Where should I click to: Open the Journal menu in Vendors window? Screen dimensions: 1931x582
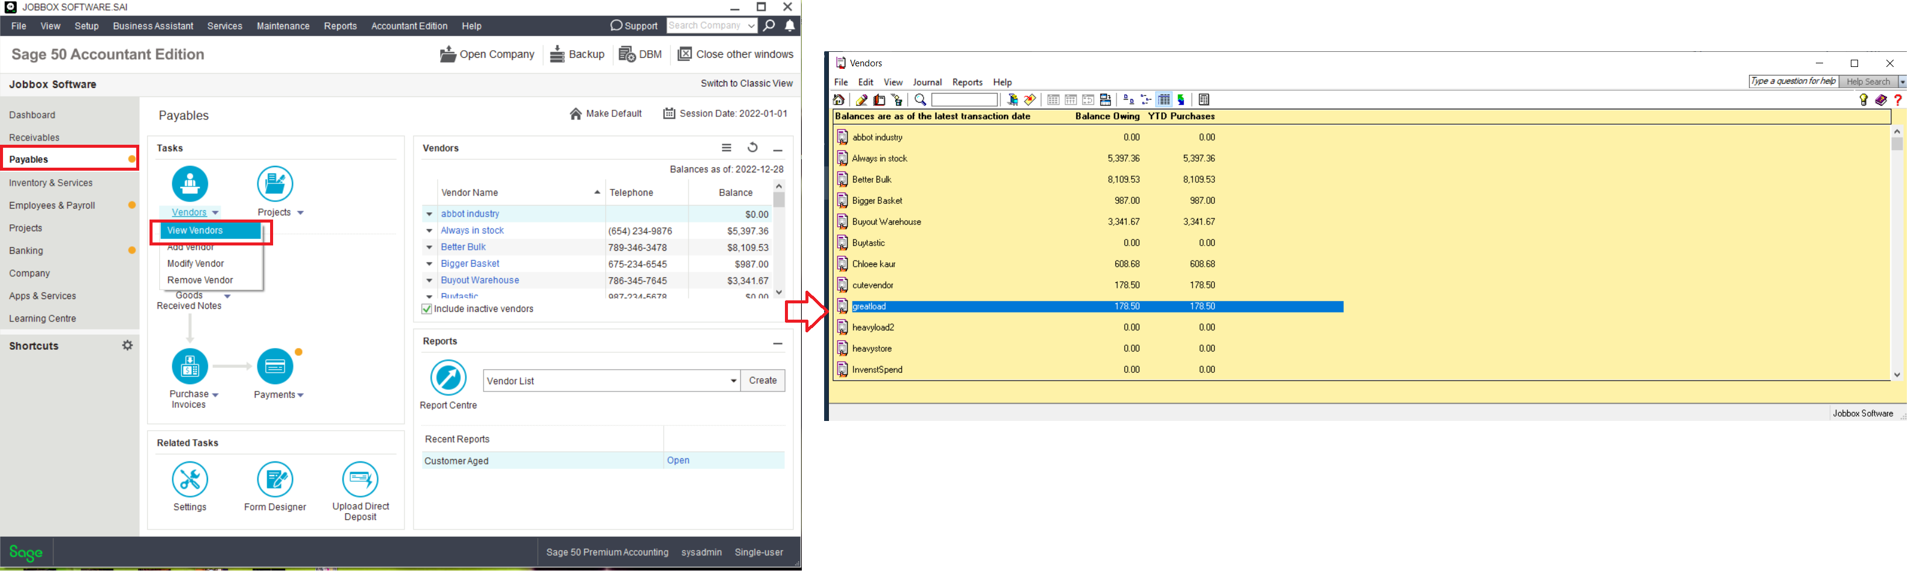(x=927, y=83)
